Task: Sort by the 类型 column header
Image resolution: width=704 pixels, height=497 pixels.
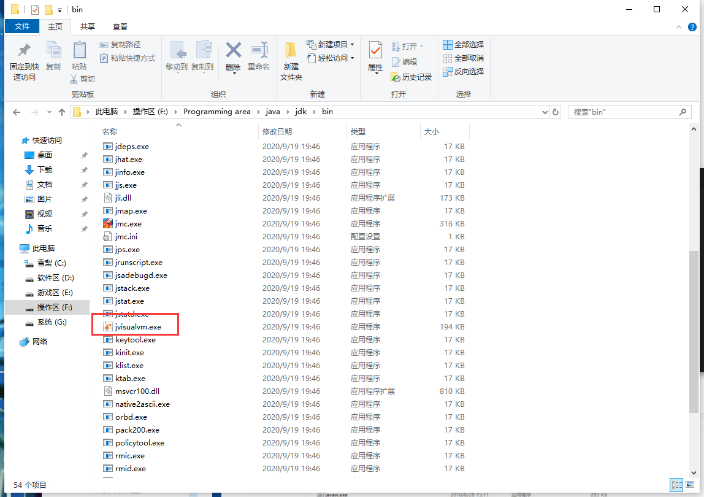Action: point(358,132)
